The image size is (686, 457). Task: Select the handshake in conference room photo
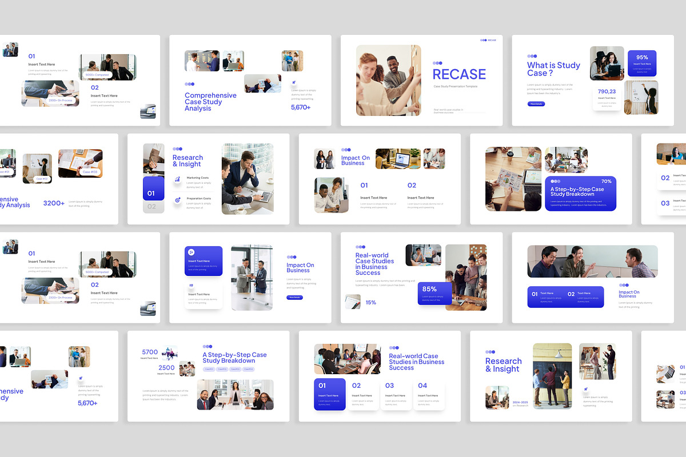point(252,278)
